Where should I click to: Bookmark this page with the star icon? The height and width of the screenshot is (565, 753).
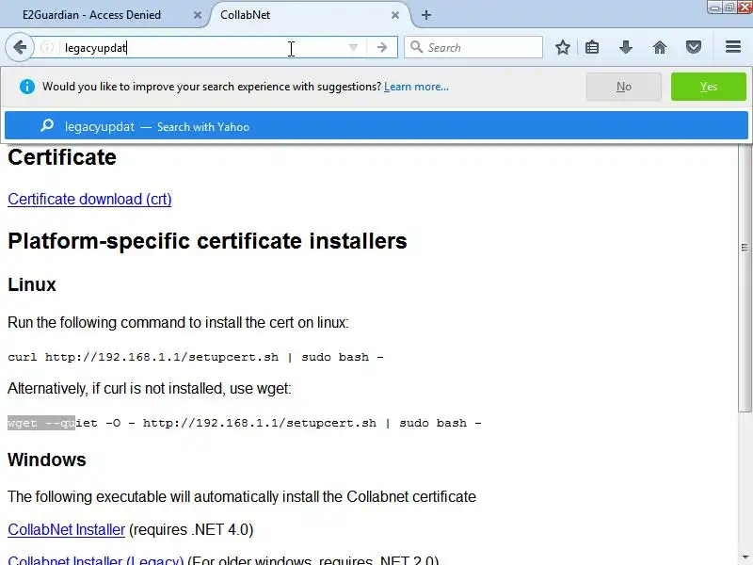pyautogui.click(x=562, y=47)
